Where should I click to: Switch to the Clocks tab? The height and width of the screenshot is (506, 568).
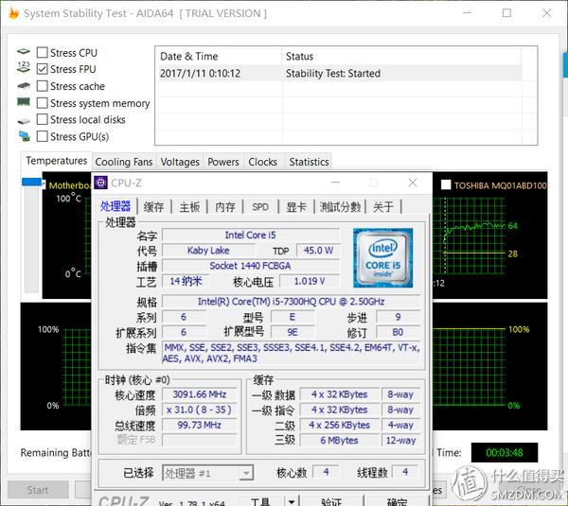coord(262,162)
